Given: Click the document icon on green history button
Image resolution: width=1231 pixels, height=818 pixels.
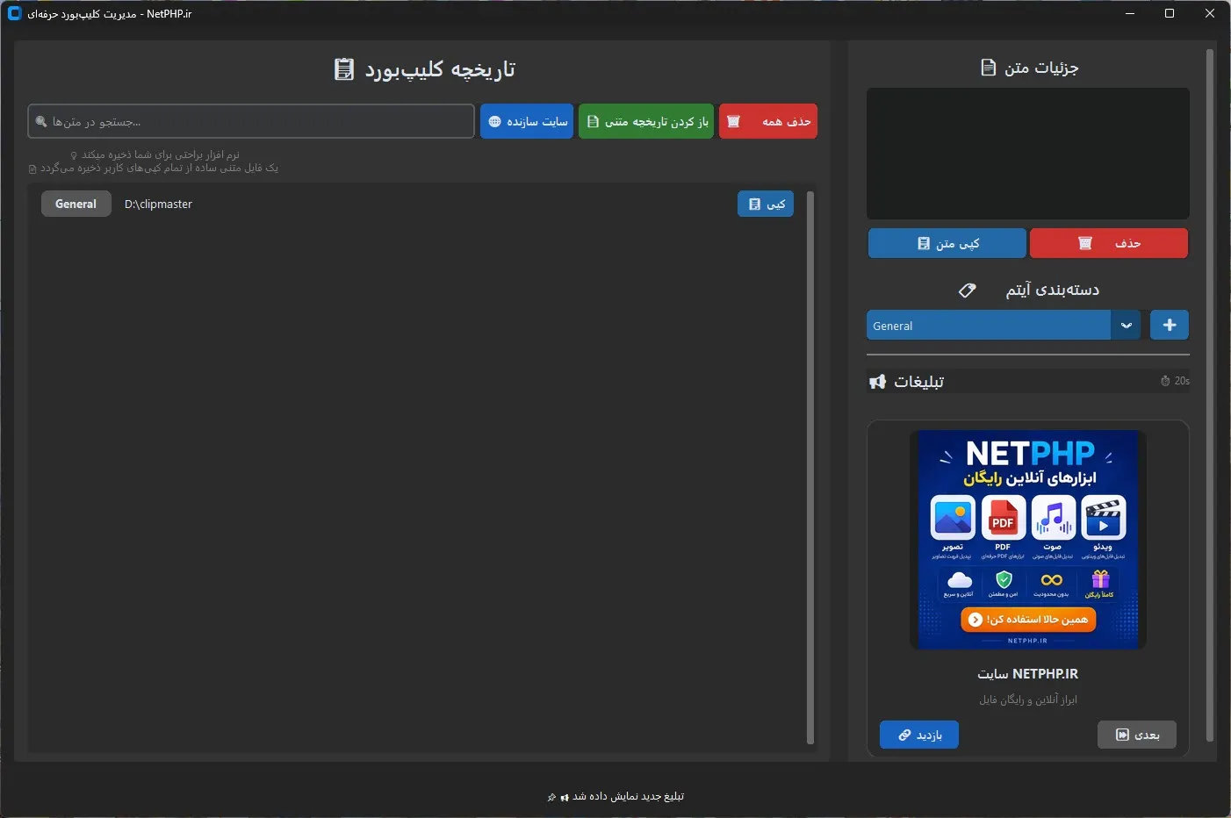Looking at the screenshot, I should (593, 122).
